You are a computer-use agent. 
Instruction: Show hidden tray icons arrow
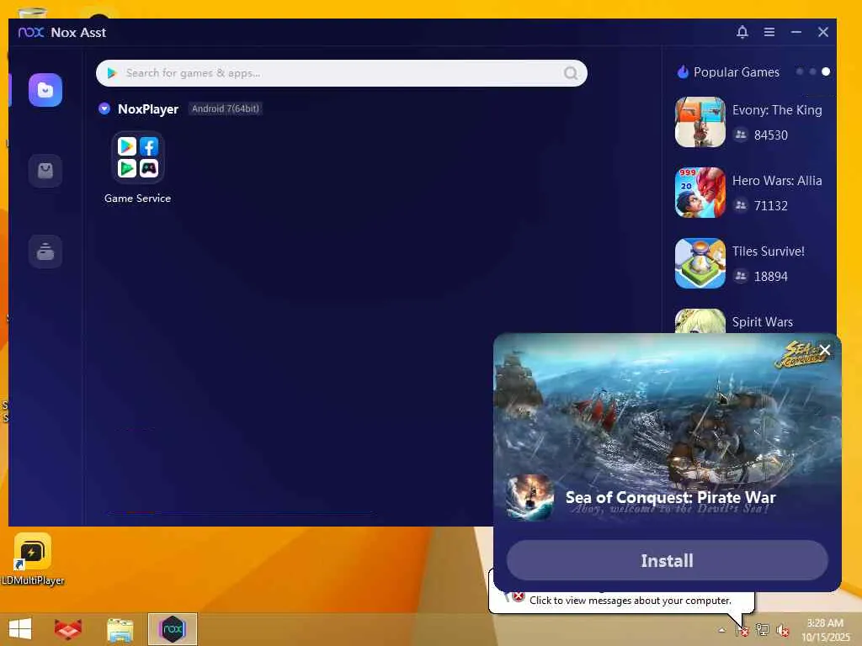(x=721, y=630)
